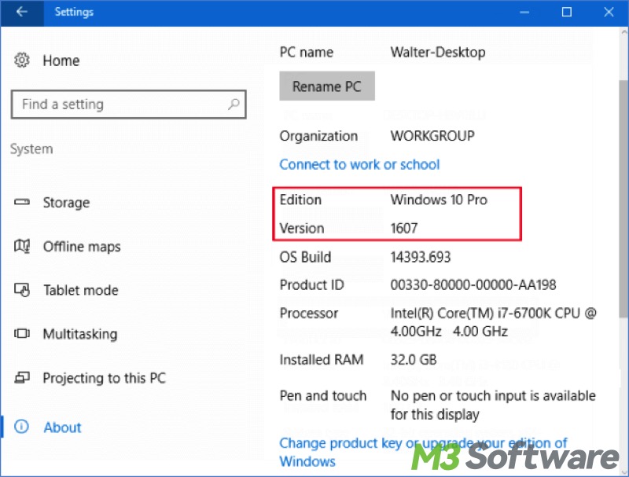This screenshot has height=477, width=629.
Task: Click the Organization label
Action: [x=318, y=136]
